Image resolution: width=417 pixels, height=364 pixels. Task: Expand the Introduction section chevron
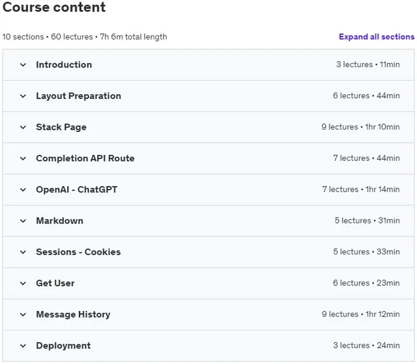[x=23, y=65]
